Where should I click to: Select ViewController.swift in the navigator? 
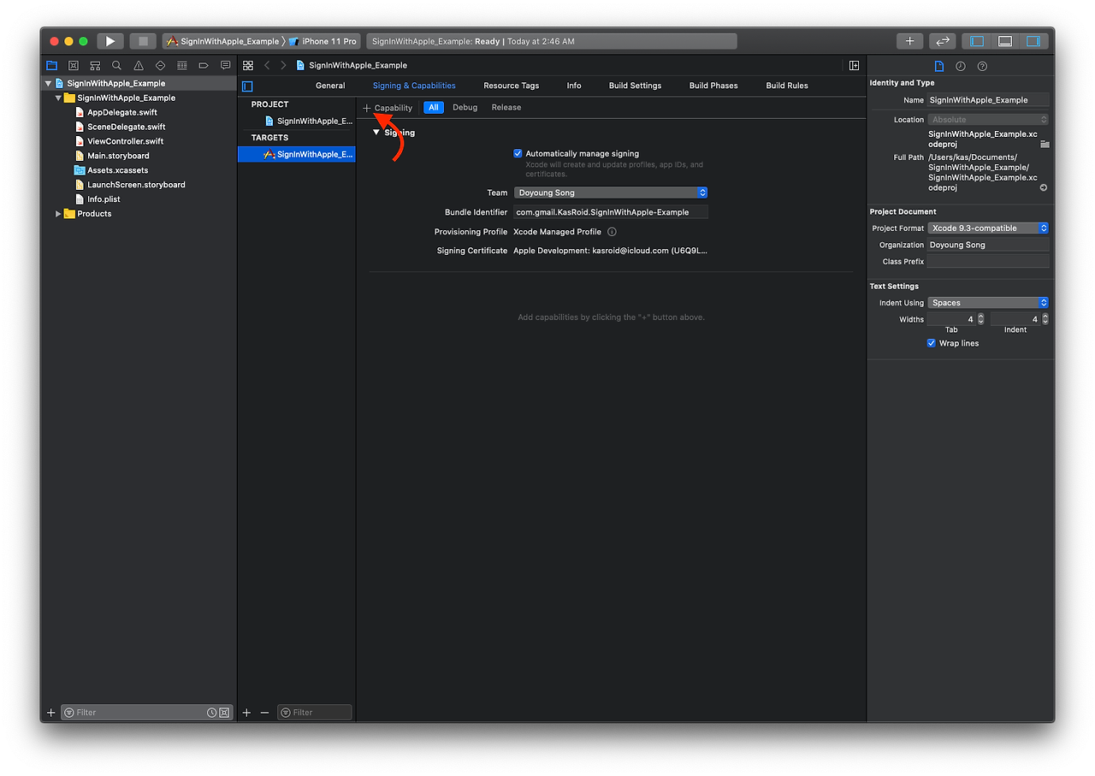coord(126,141)
